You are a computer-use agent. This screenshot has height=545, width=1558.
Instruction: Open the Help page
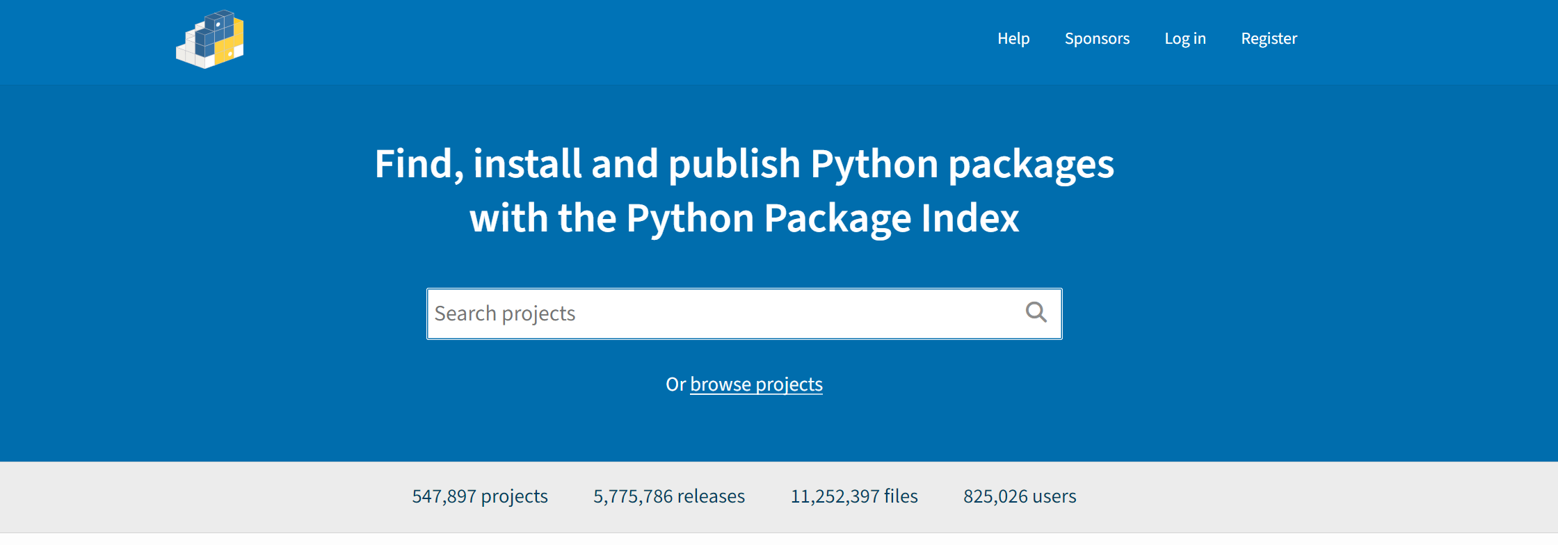click(1013, 38)
